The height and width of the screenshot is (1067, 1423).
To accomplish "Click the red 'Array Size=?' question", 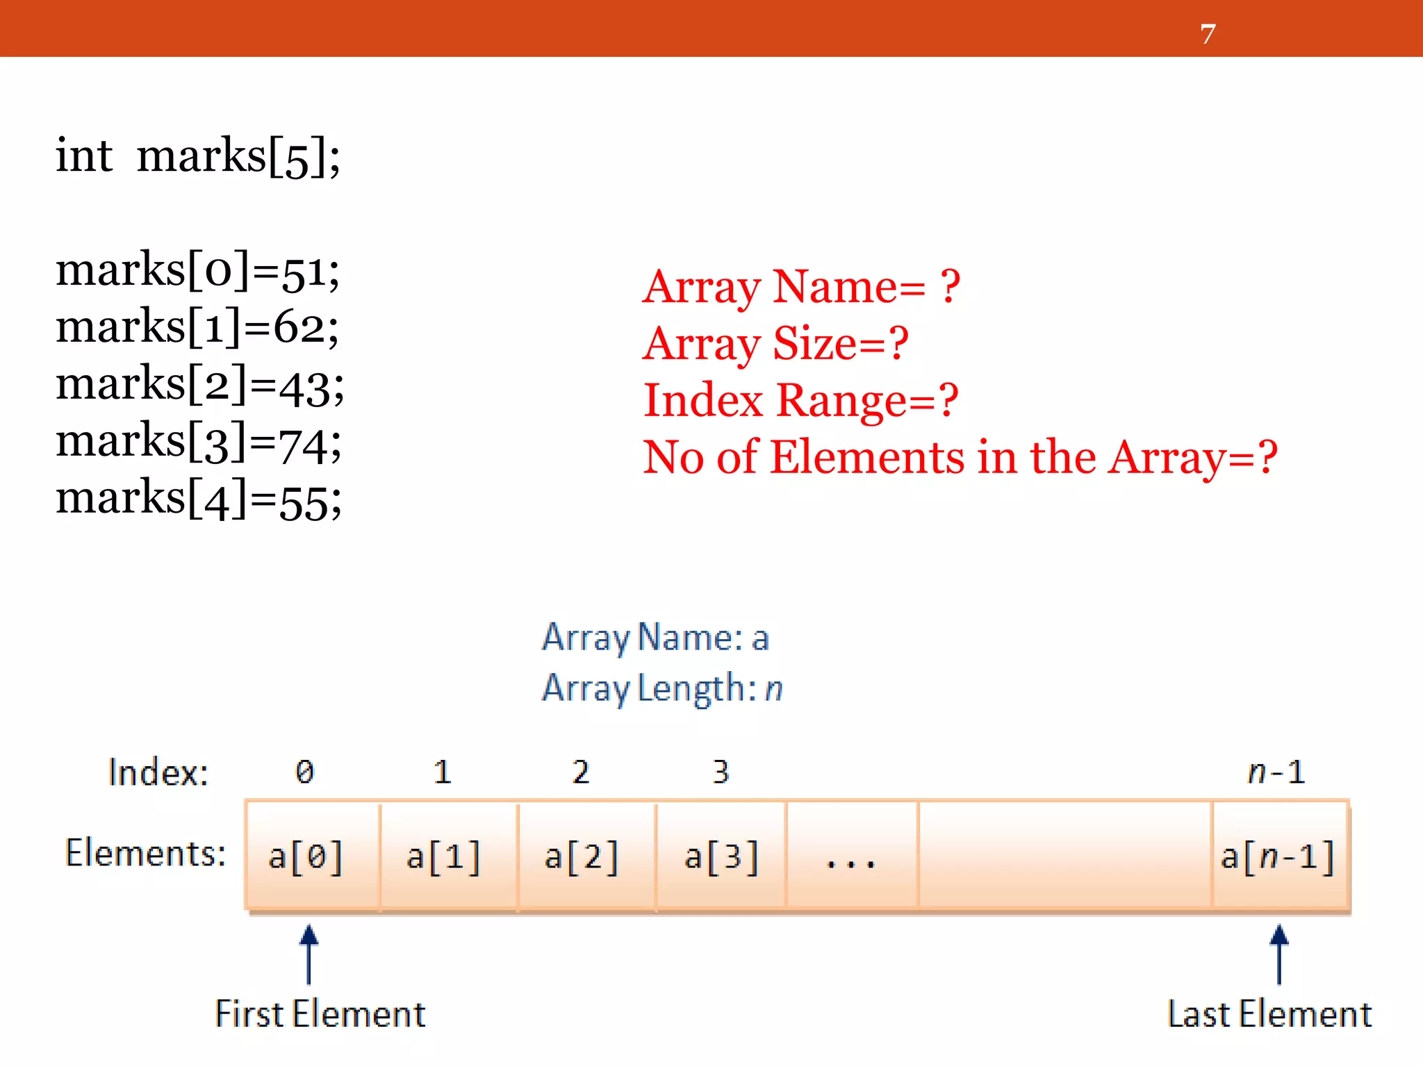I will 775,344.
